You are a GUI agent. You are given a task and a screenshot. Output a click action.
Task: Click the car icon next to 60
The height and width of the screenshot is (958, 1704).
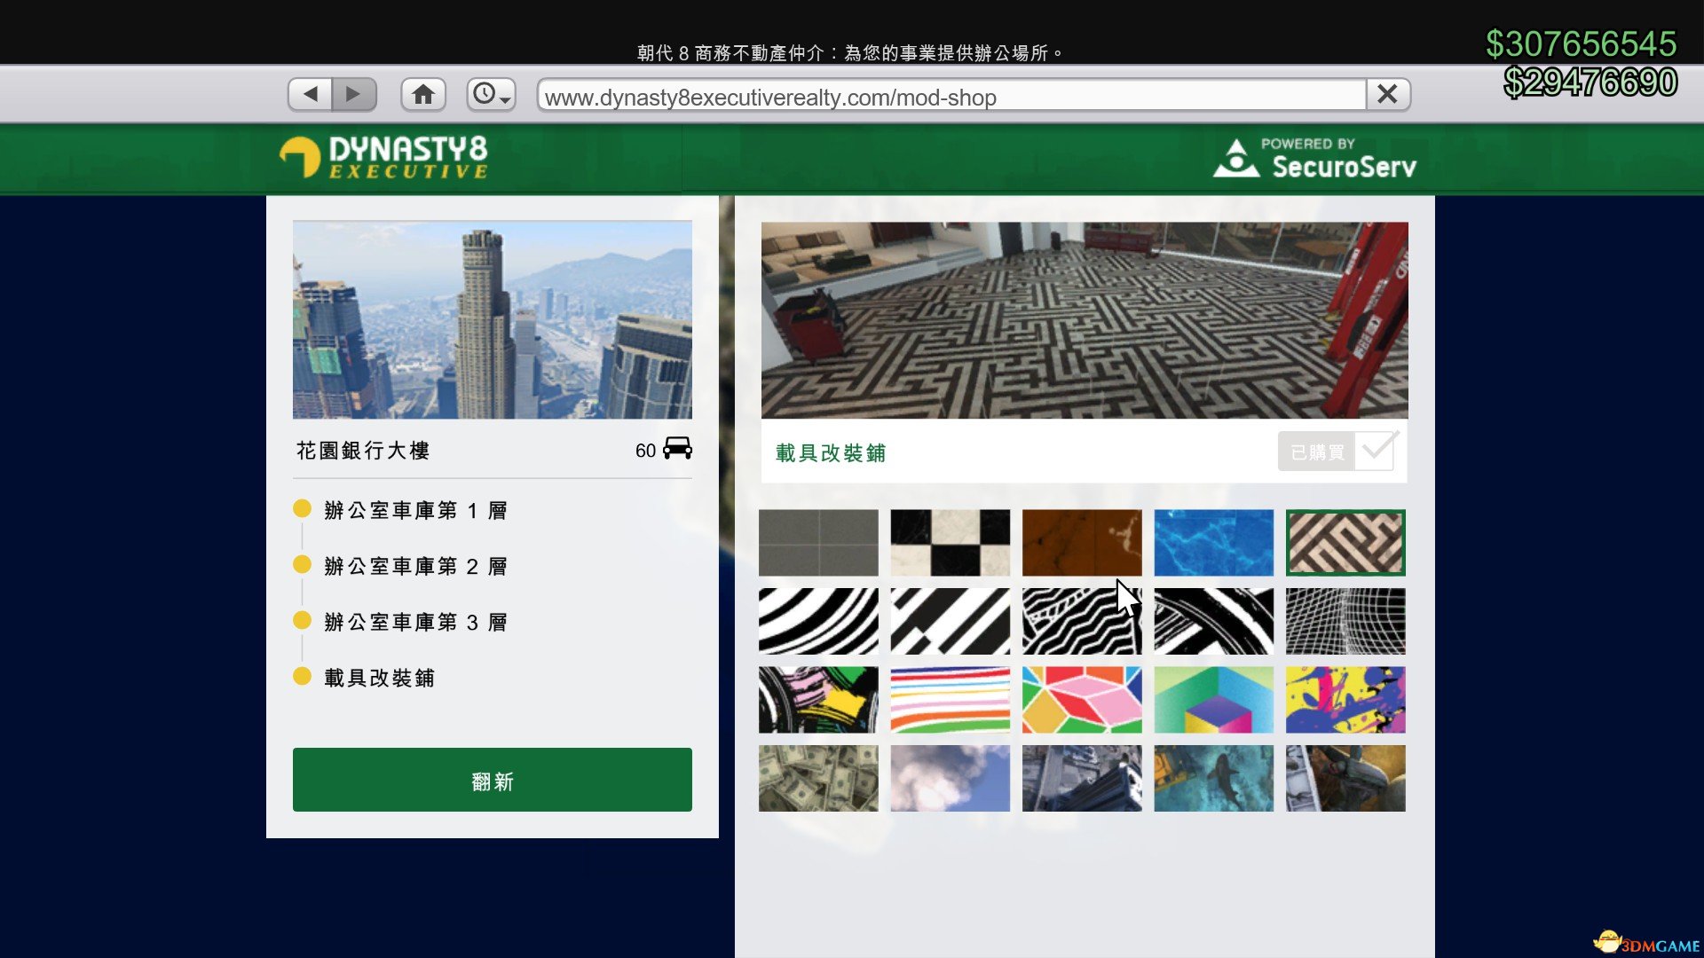coord(677,448)
